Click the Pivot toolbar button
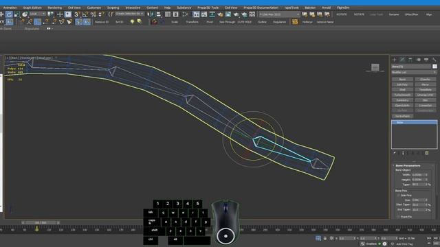 point(210,22)
